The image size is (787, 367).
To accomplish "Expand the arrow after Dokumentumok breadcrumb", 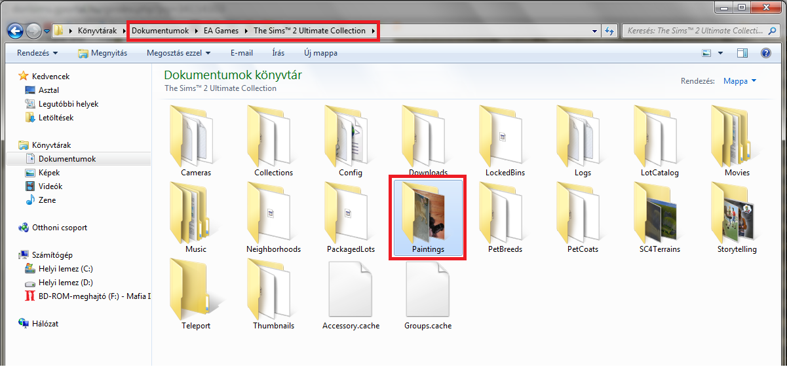I will coord(196,31).
